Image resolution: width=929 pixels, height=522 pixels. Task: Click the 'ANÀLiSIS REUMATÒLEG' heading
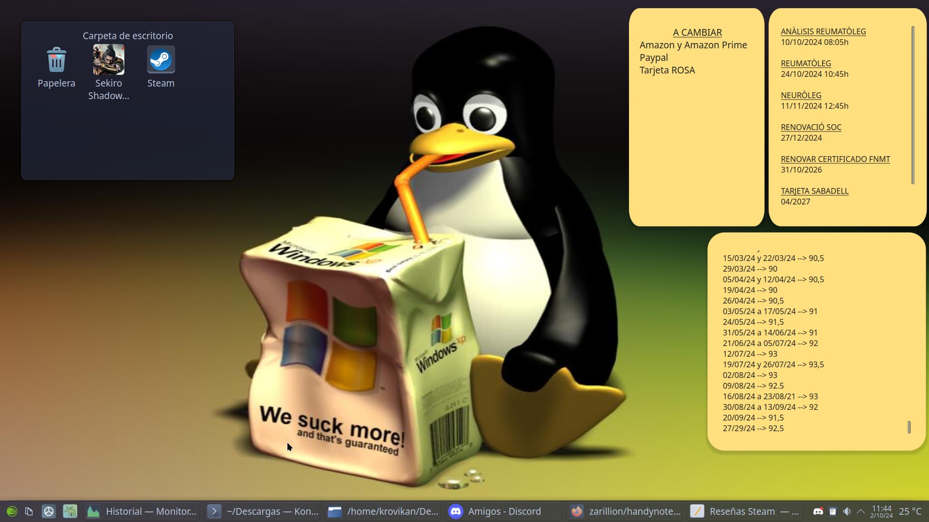pos(824,31)
